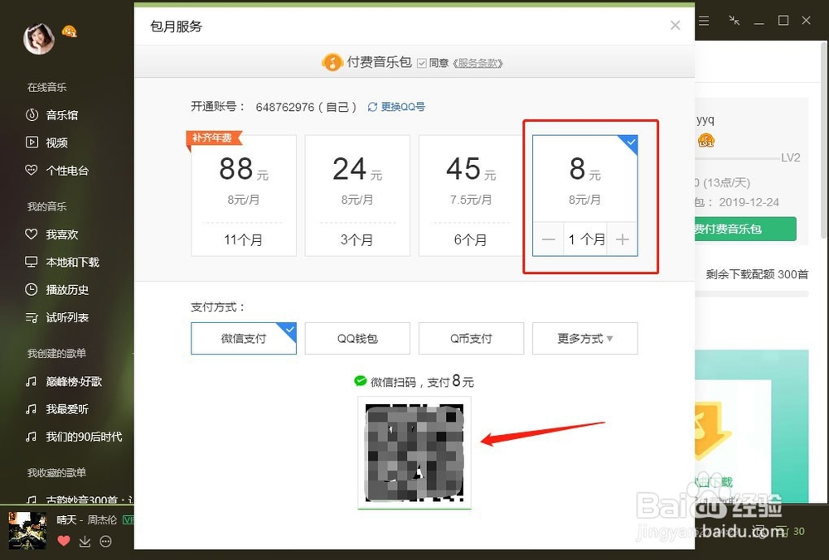Click the 补齐年费 ribbon tag
The width and height of the screenshot is (829, 560).
pyautogui.click(x=213, y=138)
